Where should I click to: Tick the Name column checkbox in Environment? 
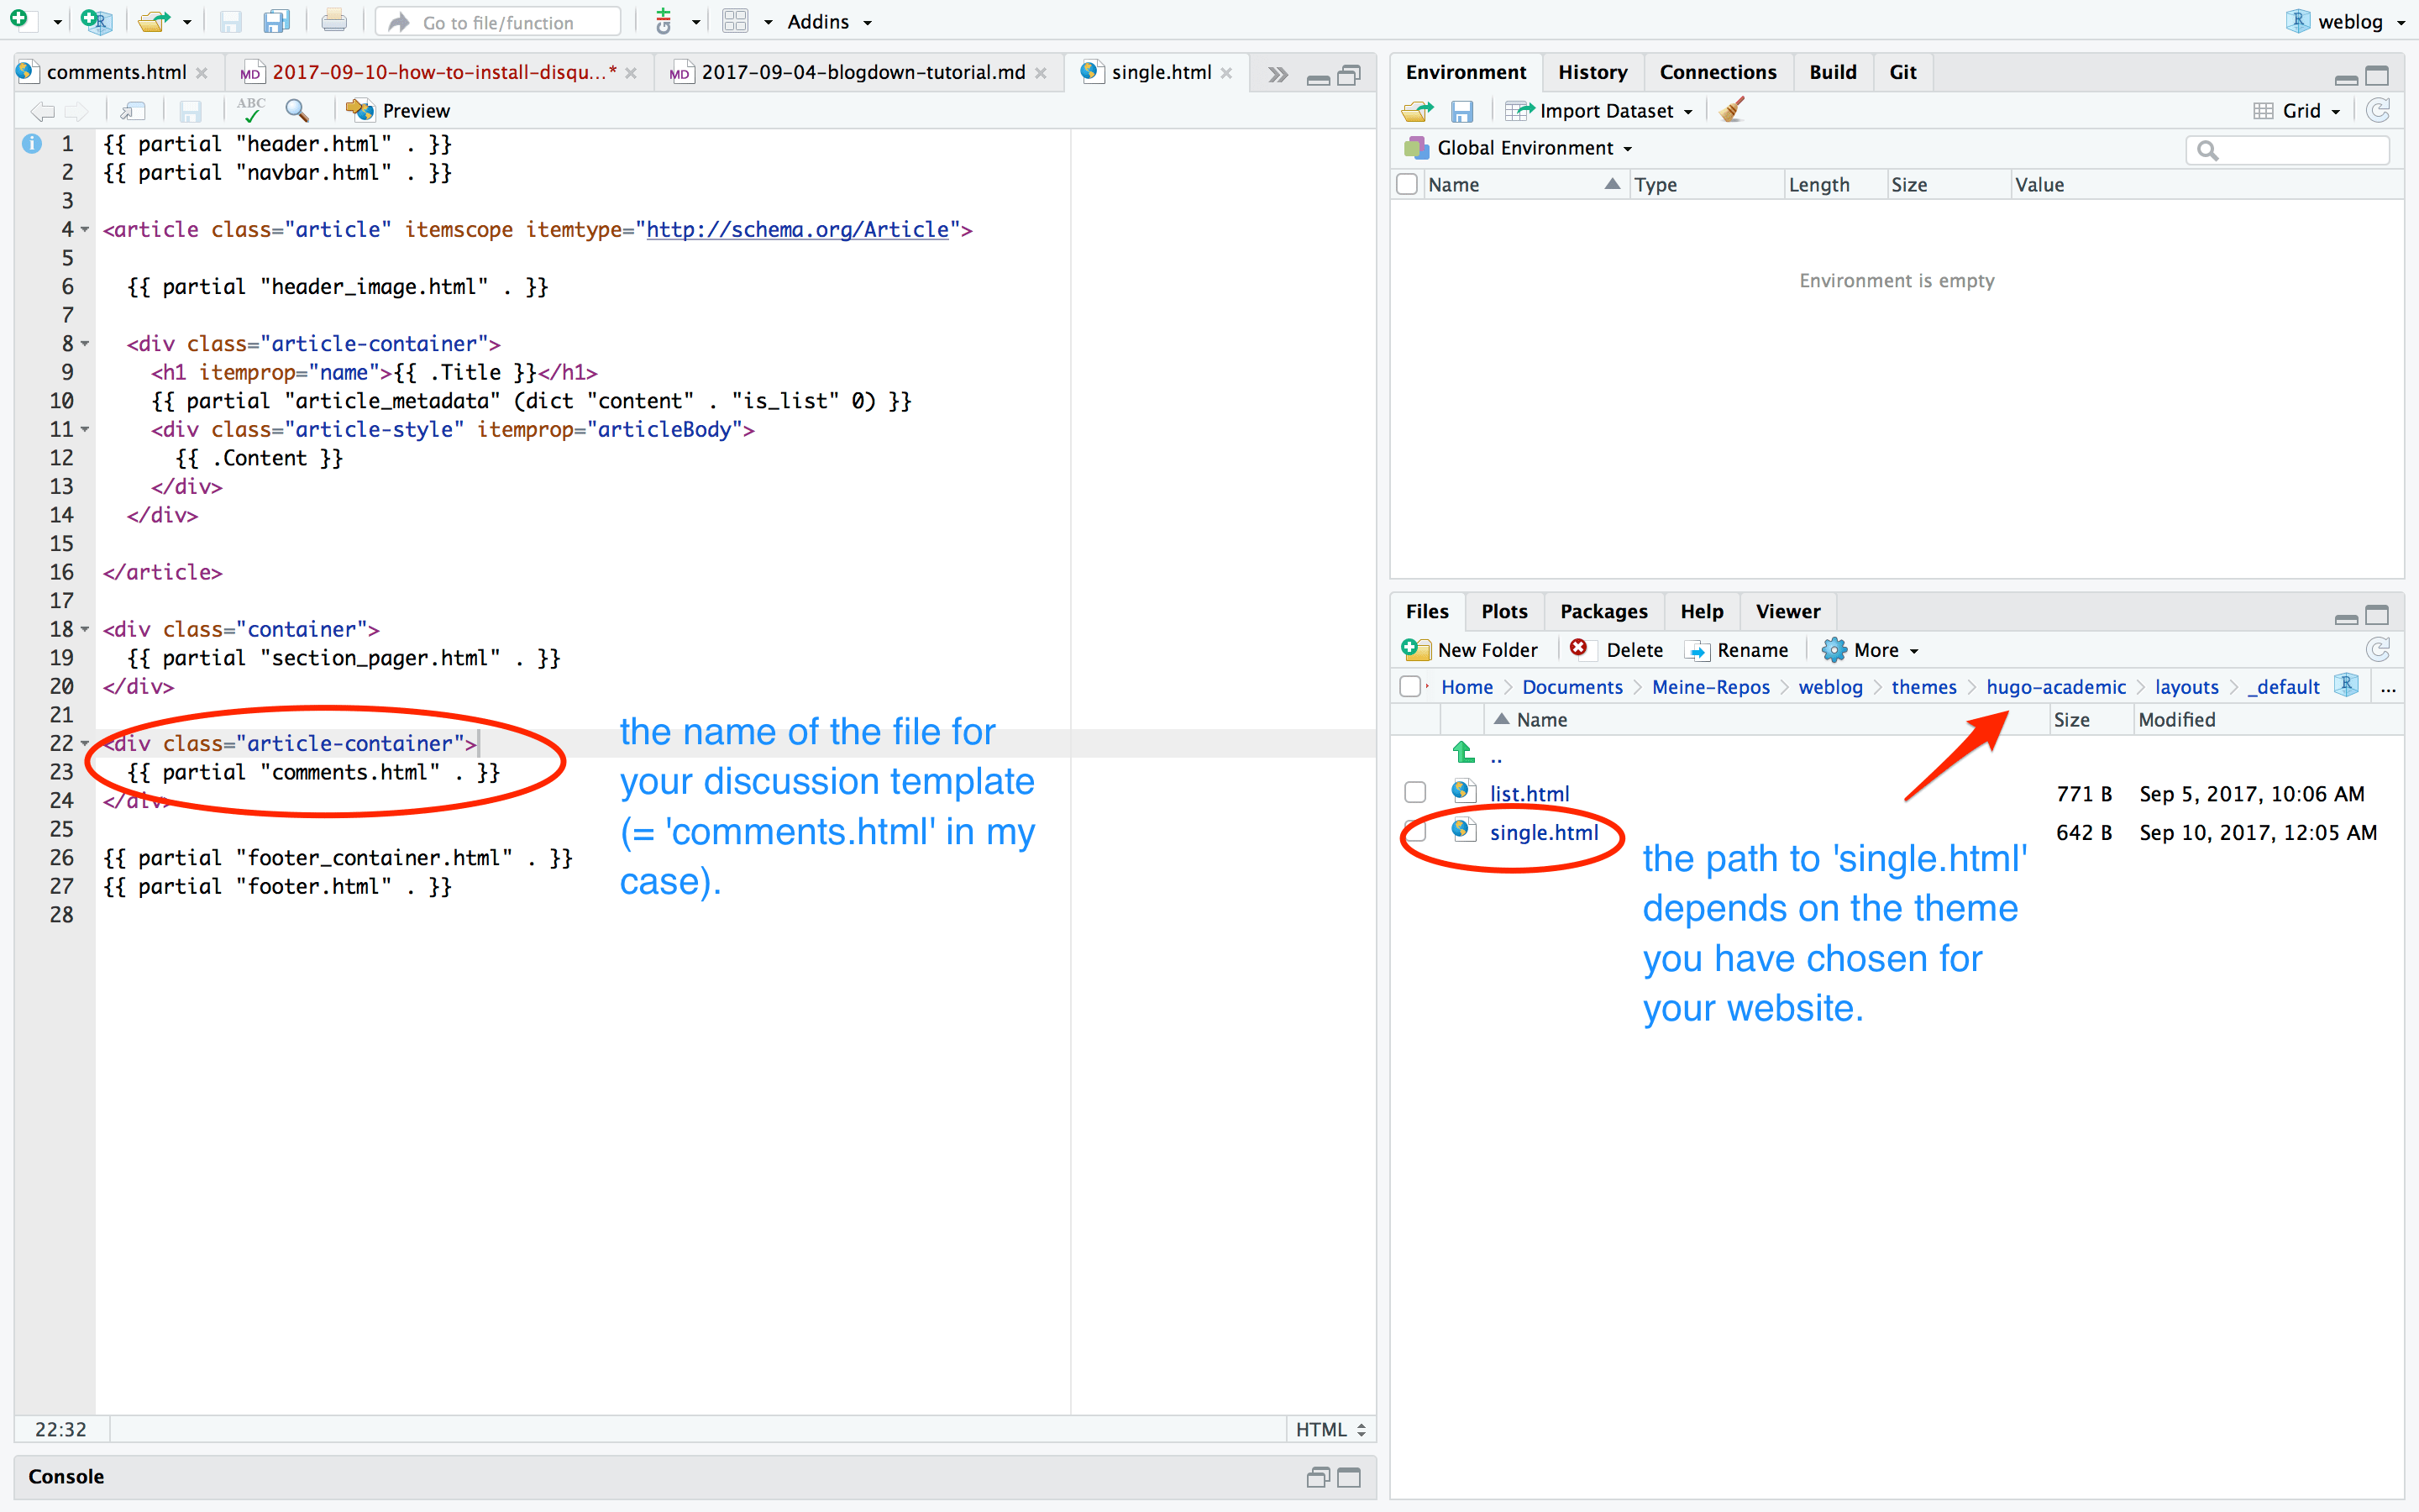[1408, 184]
